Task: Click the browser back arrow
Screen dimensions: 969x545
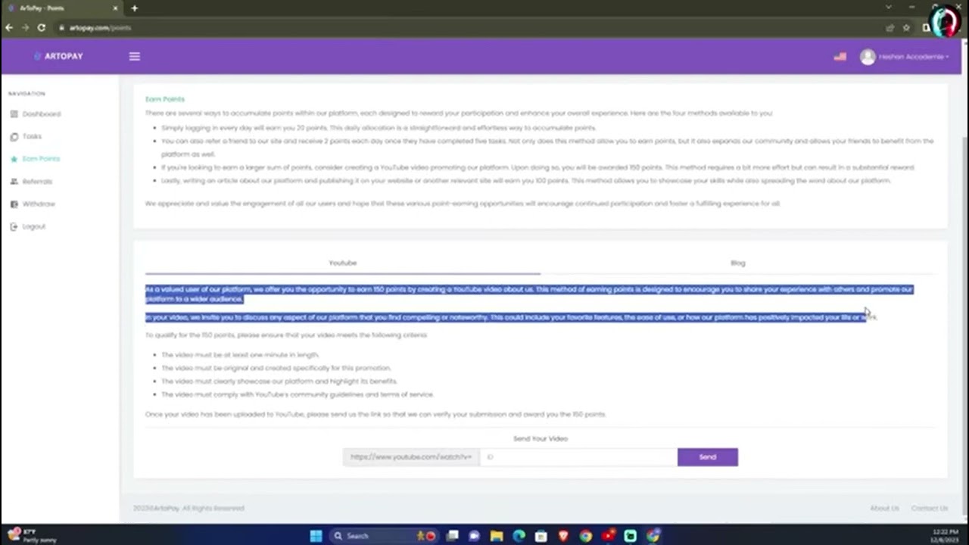Action: pos(9,27)
